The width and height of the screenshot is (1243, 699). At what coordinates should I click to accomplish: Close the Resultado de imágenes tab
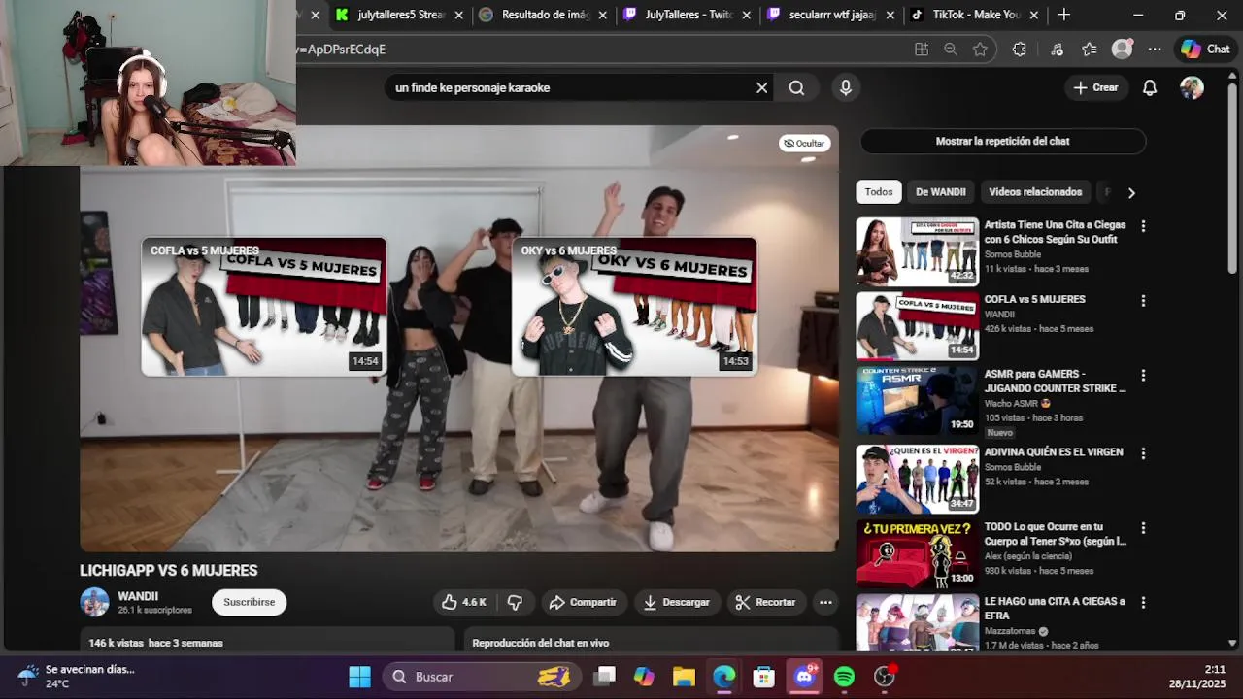(x=603, y=16)
